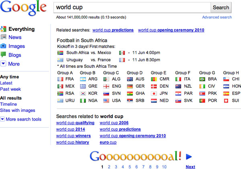Open the Advanced search link
Image resolution: width=241 pixels, height=169 pixels.
pos(217,17)
